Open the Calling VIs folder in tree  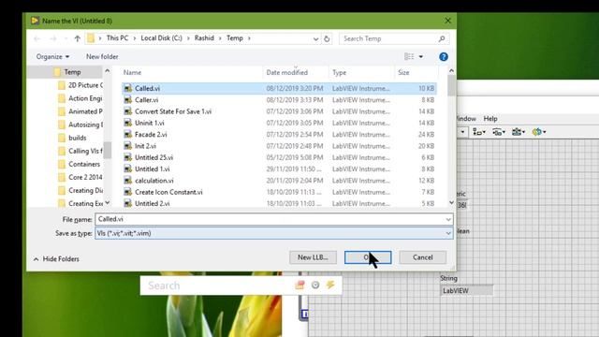click(80, 151)
